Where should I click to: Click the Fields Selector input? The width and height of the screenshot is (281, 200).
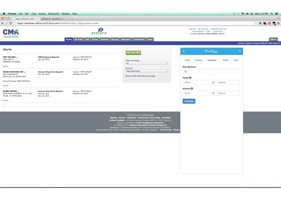[228, 83]
